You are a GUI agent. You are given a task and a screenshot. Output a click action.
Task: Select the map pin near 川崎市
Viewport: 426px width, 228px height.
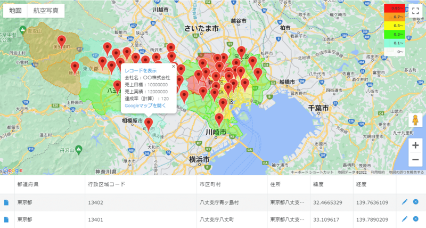click(219, 120)
